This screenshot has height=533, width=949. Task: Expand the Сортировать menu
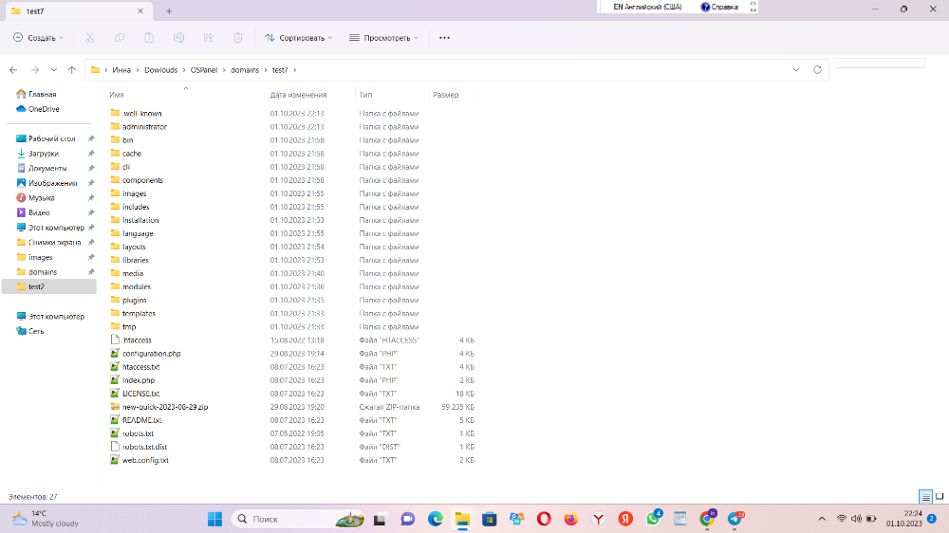tap(299, 38)
